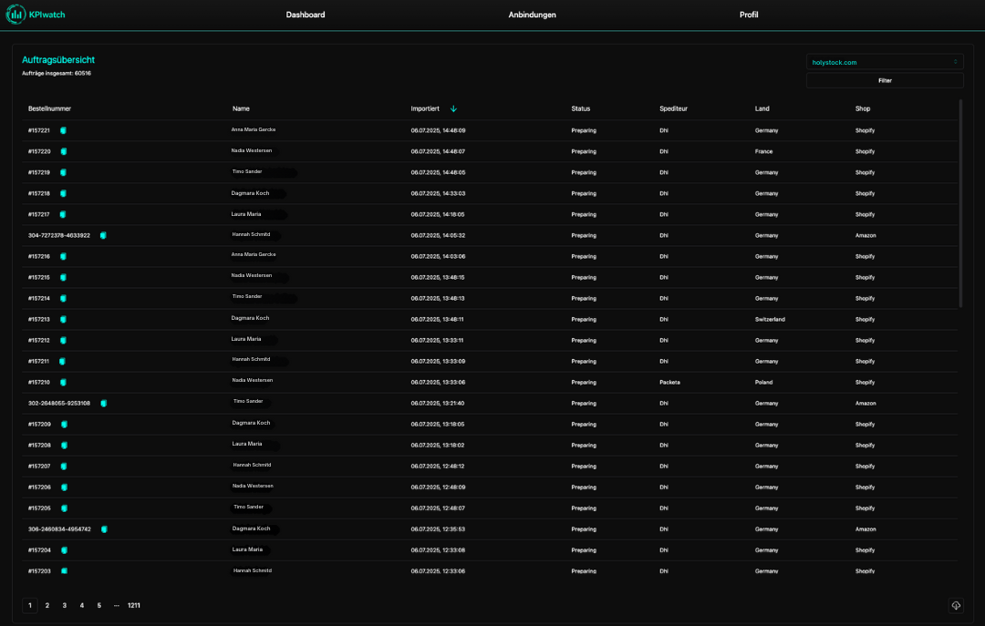
Task: Switch to the Anbindungen tab
Action: (x=532, y=15)
